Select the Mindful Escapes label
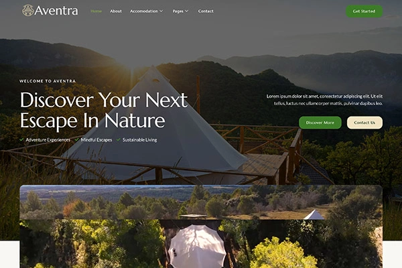 96,140
